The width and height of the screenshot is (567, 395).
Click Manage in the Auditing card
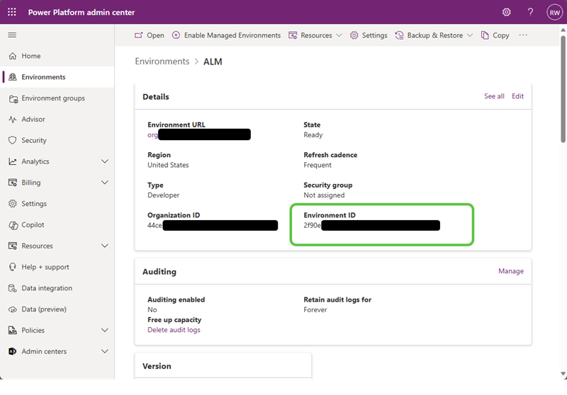pyautogui.click(x=511, y=271)
